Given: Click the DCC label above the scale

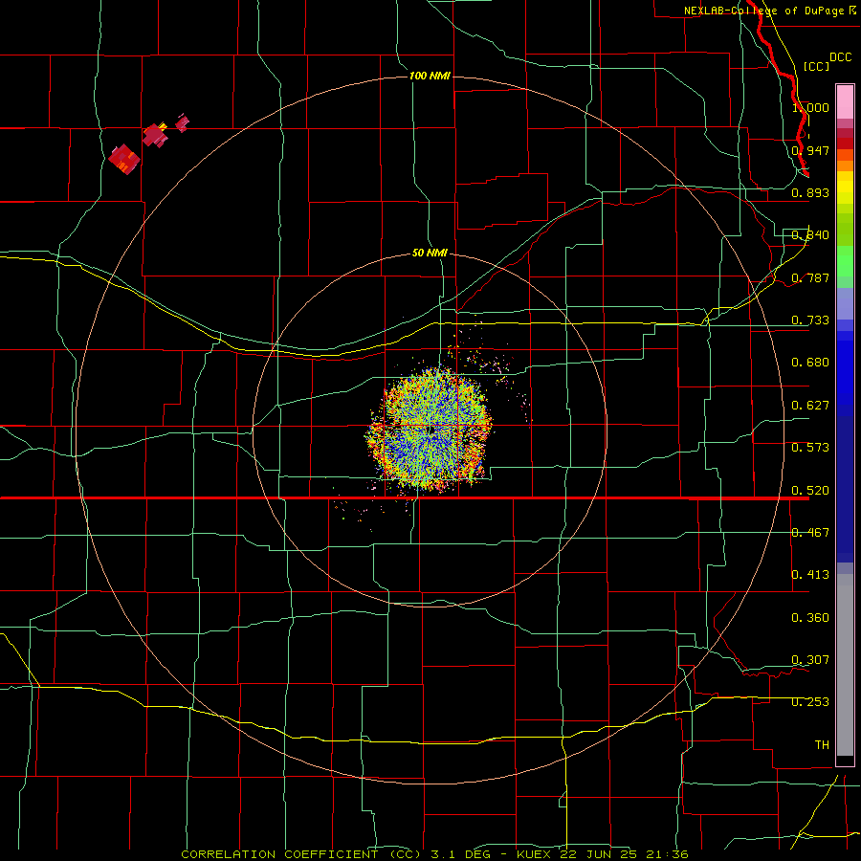Looking at the screenshot, I should [840, 57].
